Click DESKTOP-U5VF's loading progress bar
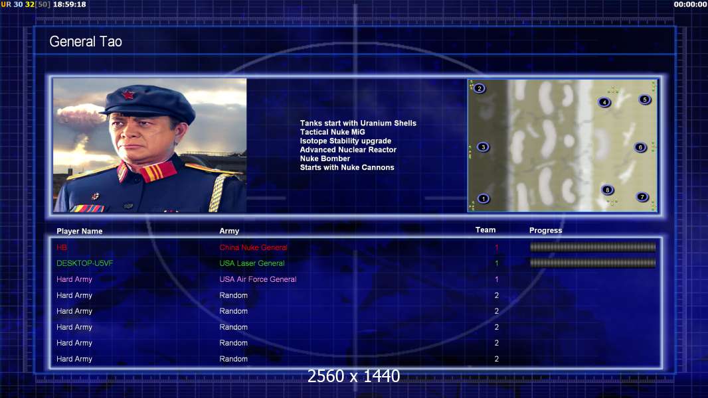This screenshot has width=708, height=398. pyautogui.click(x=593, y=263)
